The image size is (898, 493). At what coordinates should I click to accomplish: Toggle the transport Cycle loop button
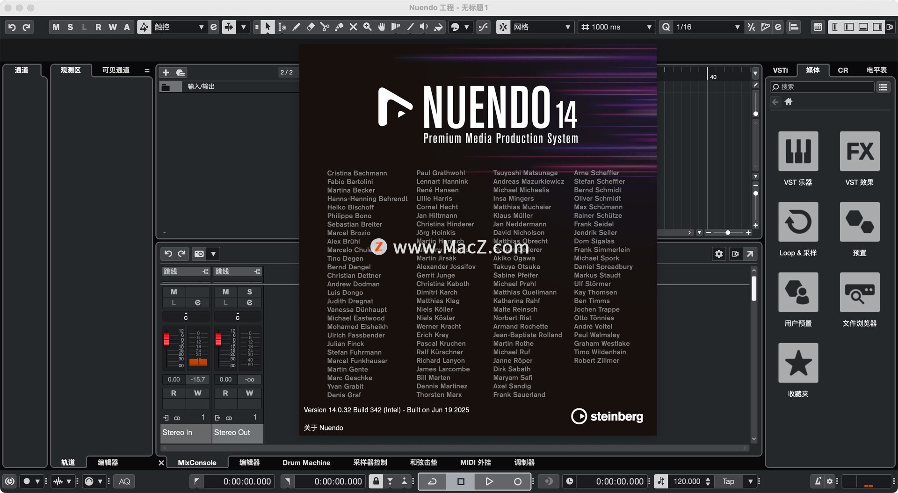click(x=432, y=481)
